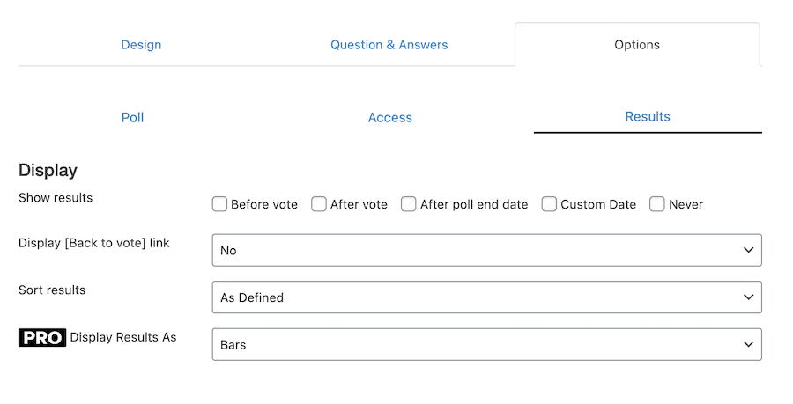Click the Back to vote dropdown chevron
Image resolution: width=793 pixels, height=404 pixels.
tap(748, 250)
